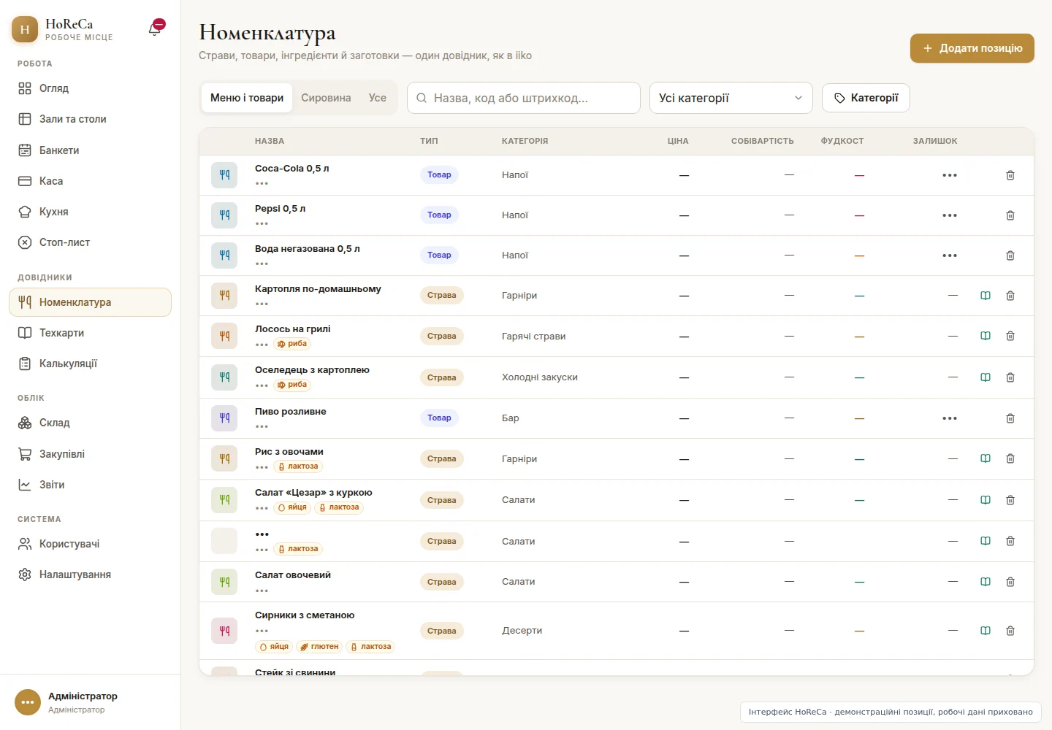The image size is (1052, 730).
Task: Click the Фудкост column header
Action: click(x=842, y=141)
